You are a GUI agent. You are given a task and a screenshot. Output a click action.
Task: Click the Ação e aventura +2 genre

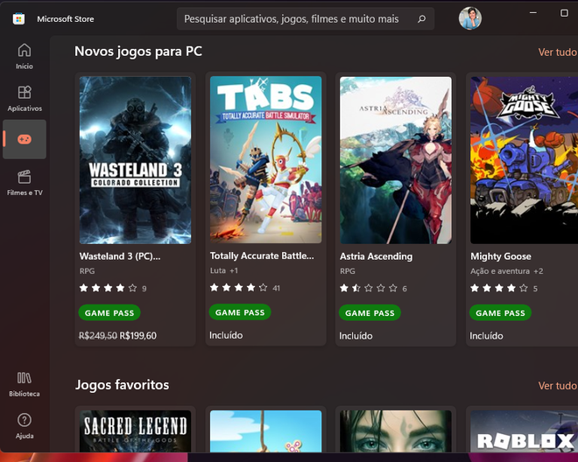[x=506, y=271]
